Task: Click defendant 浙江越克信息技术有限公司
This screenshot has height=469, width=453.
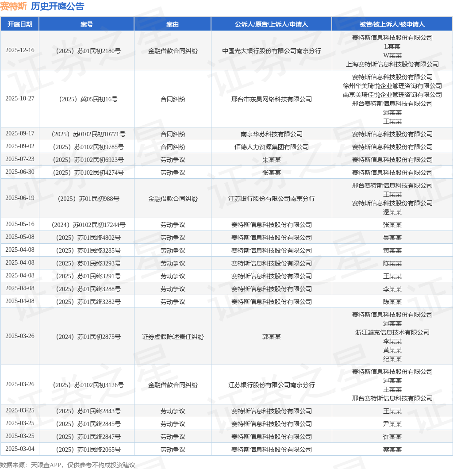Action: click(392, 332)
